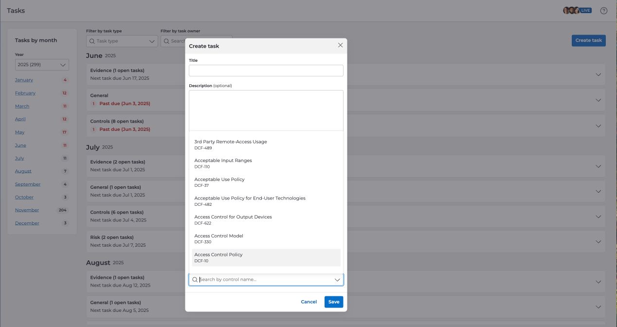Click Next task due Jul 4, 2025
Image resolution: width=617 pixels, height=327 pixels.
[x=118, y=220]
